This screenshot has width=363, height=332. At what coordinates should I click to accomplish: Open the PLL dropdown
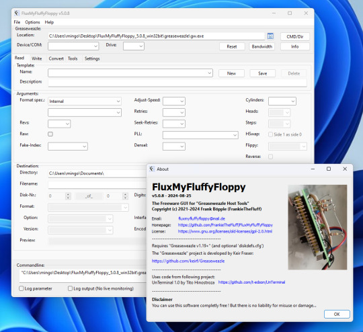click(x=200, y=135)
